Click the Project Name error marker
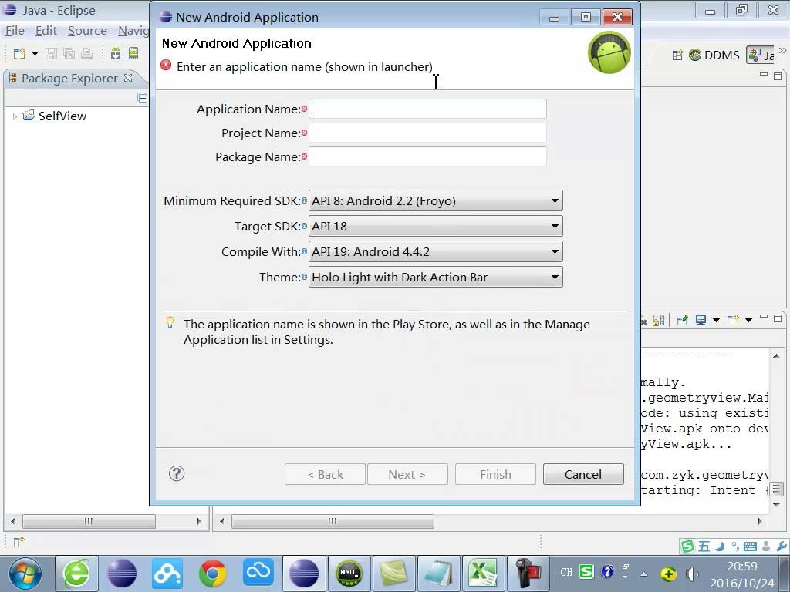 pos(304,133)
